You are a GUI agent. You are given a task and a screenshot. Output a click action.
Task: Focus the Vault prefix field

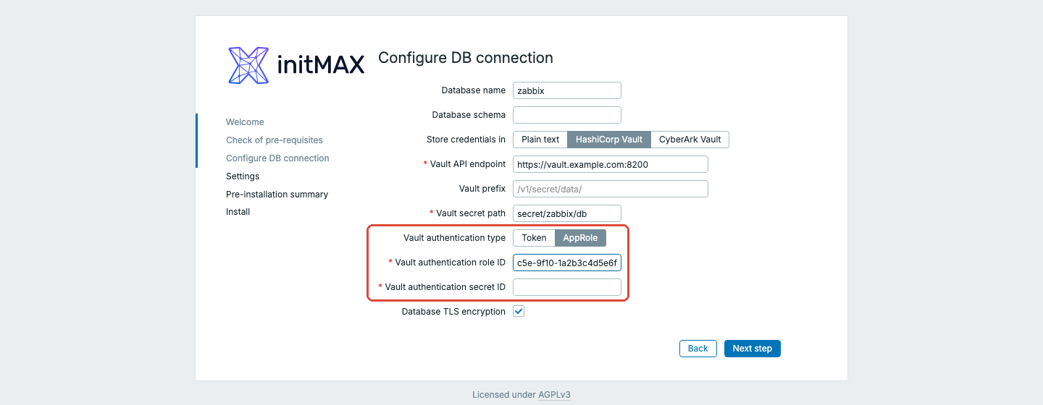[611, 189]
